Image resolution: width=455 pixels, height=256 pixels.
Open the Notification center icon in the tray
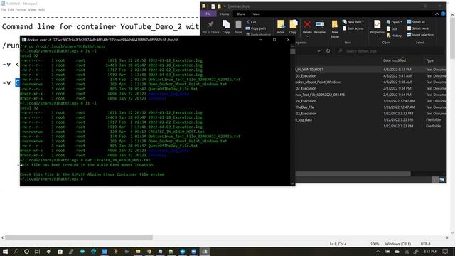click(x=445, y=251)
